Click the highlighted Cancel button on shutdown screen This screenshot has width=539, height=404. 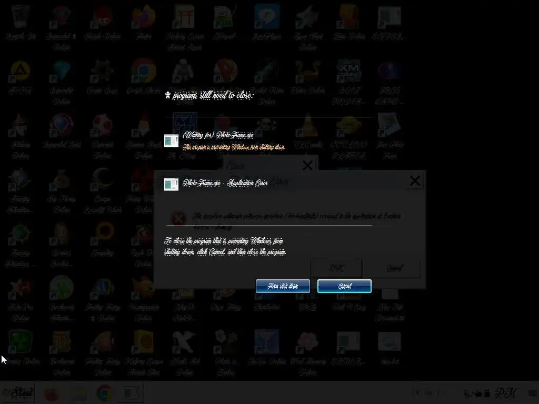point(344,286)
